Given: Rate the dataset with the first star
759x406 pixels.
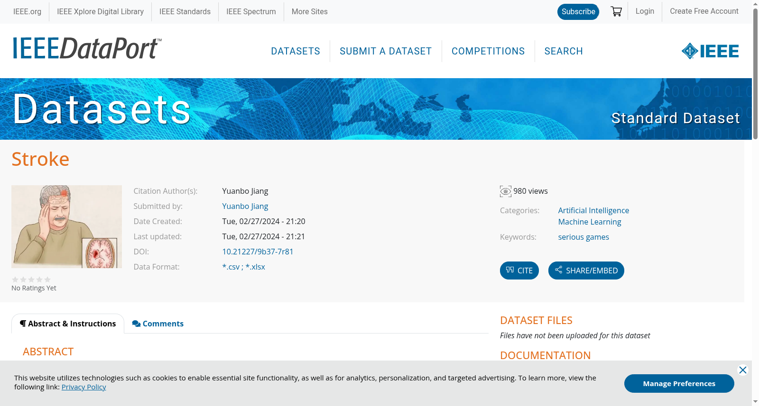Looking at the screenshot, I should click(15, 280).
